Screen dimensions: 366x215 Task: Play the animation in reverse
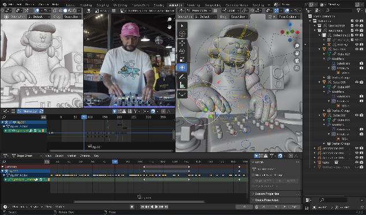point(152,207)
